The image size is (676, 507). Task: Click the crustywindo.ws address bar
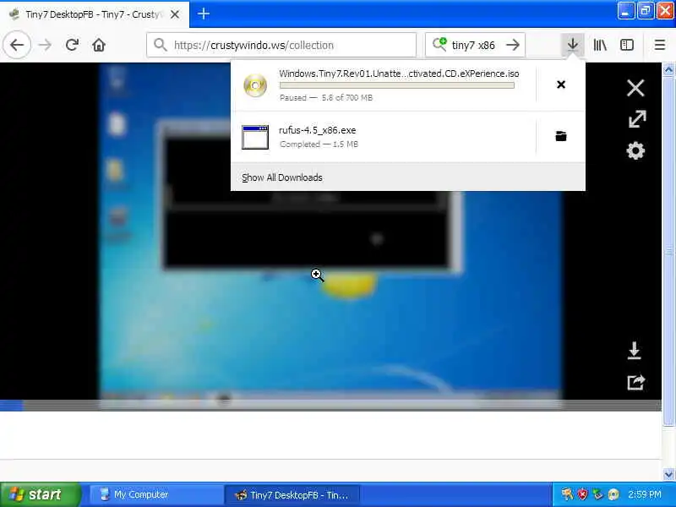click(x=281, y=45)
